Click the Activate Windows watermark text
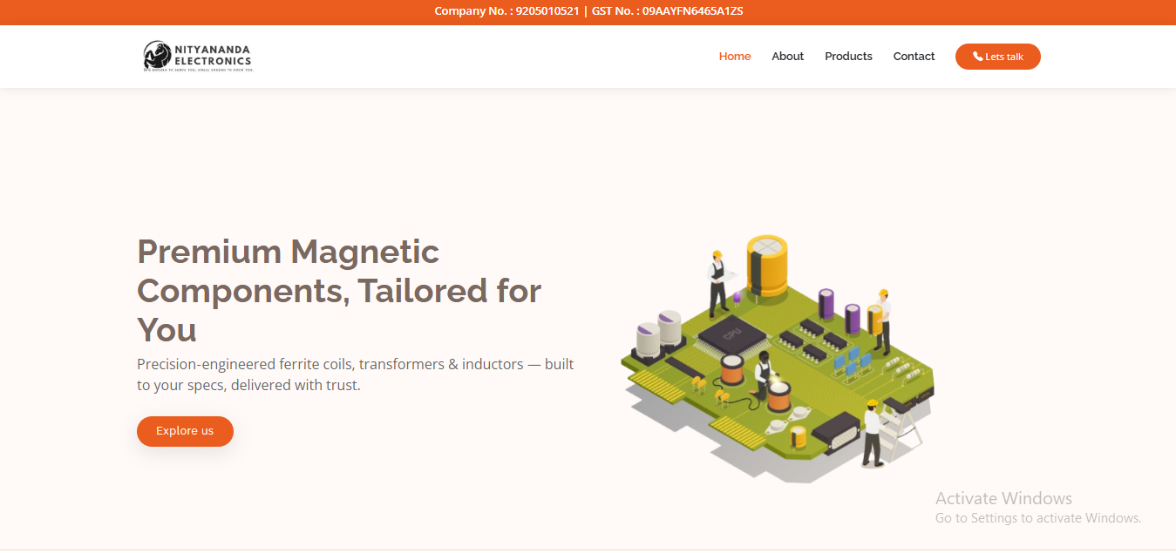Image resolution: width=1176 pixels, height=553 pixels. pos(1003,498)
